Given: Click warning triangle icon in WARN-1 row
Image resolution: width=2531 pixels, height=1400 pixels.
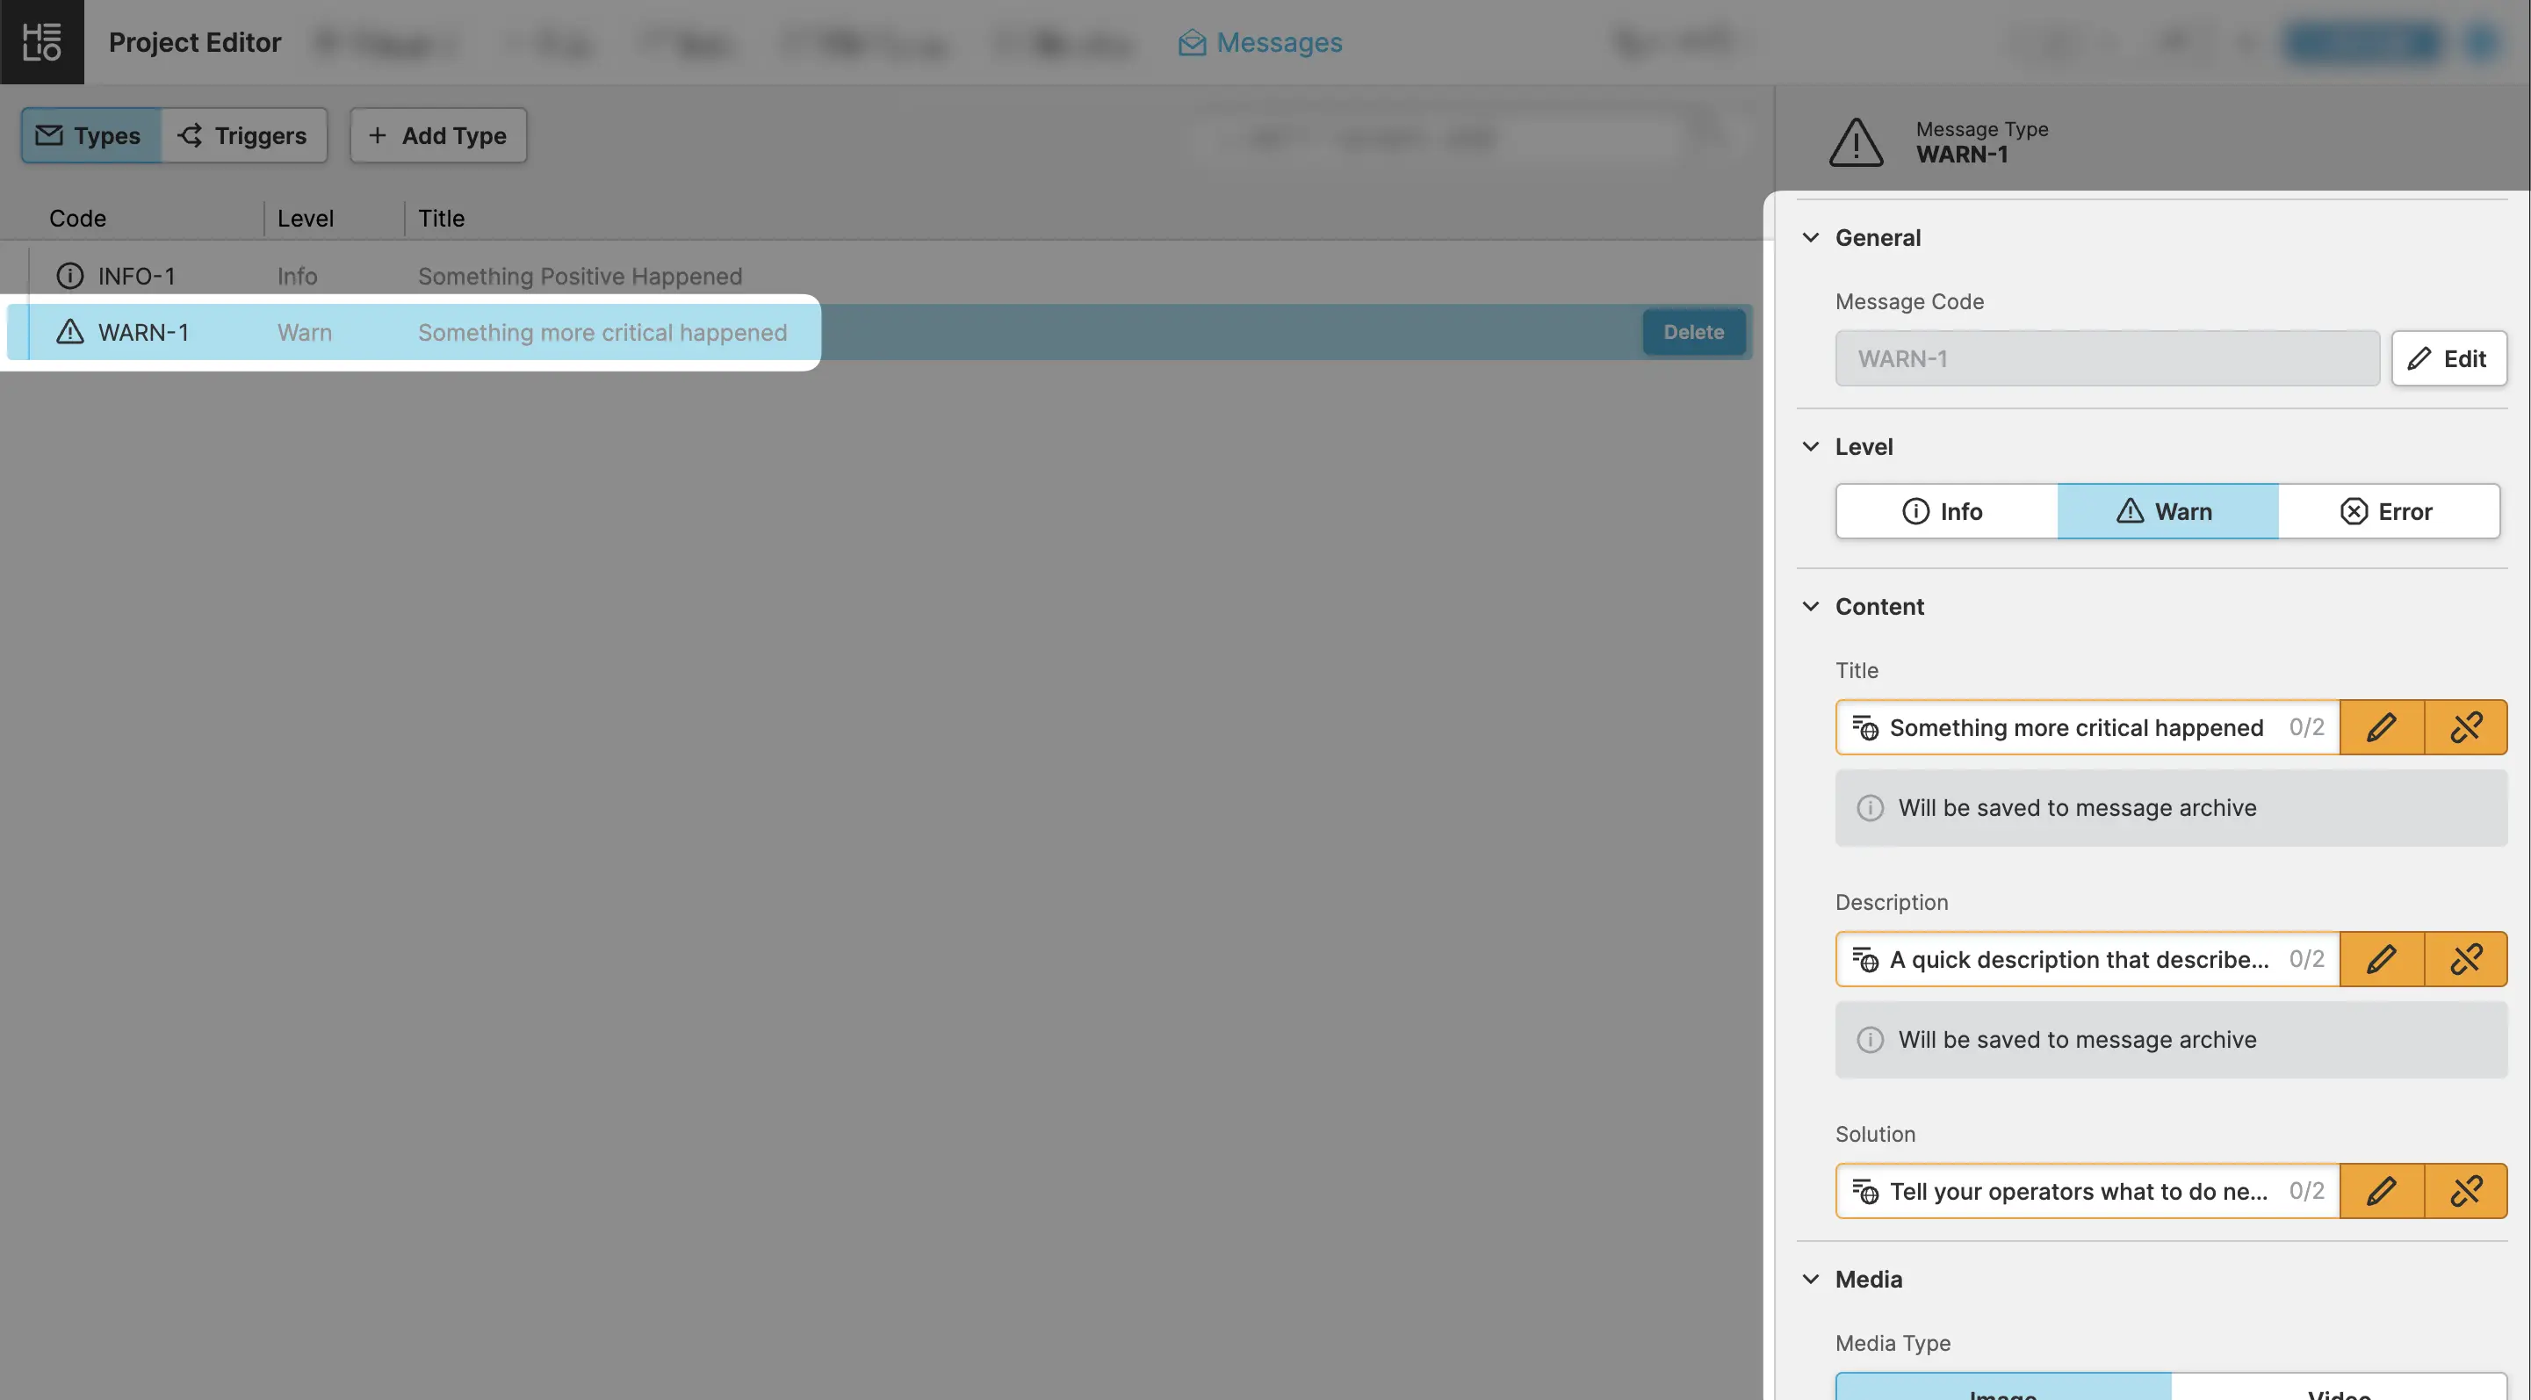Looking at the screenshot, I should pyautogui.click(x=69, y=332).
